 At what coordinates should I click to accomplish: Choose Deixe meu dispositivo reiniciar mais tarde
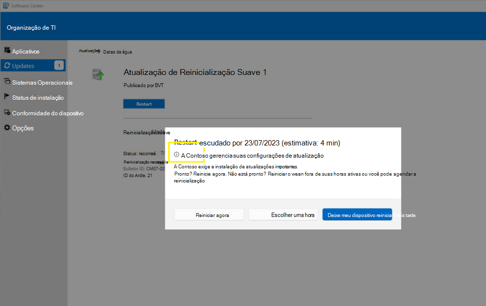pos(357,215)
